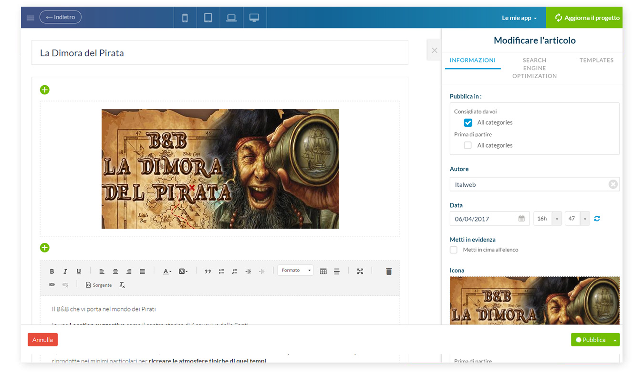Go back with Indietro button
The width and height of the screenshot is (644, 372).
tap(61, 17)
